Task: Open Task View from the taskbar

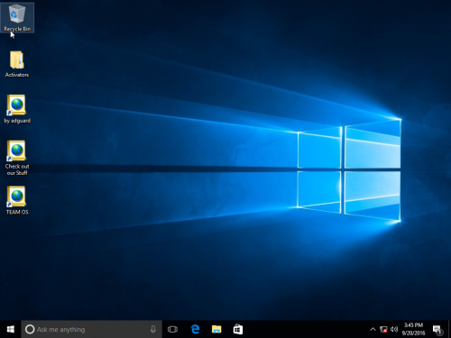Action: coord(172,329)
